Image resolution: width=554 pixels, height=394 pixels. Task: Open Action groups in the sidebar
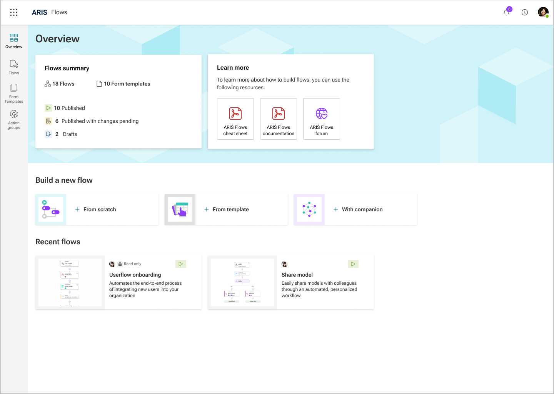pos(14,120)
